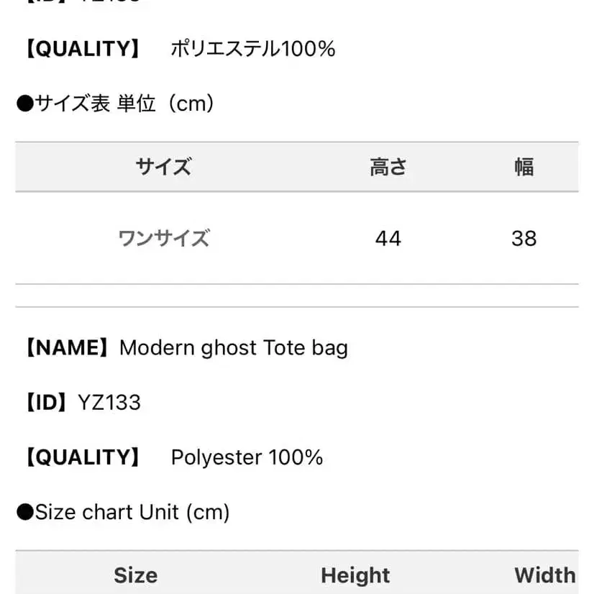Click the Size column header
The width and height of the screenshot is (594, 594).
pos(135,575)
